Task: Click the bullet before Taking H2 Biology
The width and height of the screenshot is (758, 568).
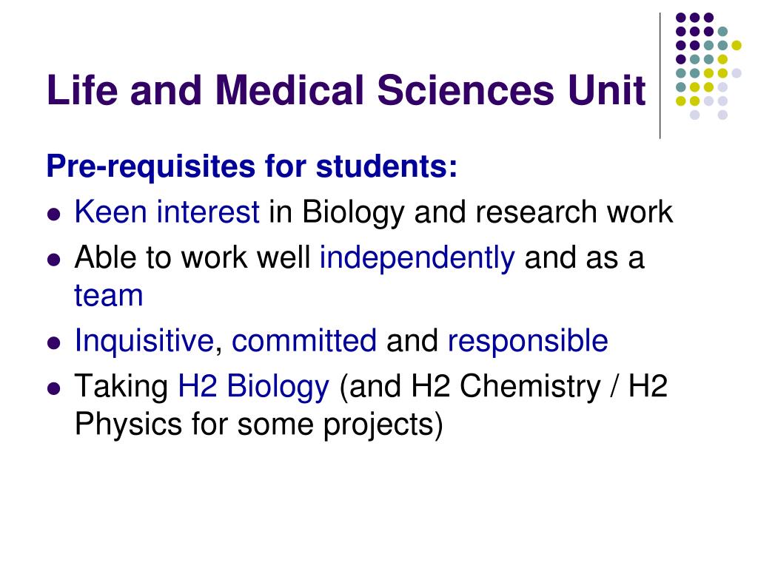Action: [x=53, y=388]
